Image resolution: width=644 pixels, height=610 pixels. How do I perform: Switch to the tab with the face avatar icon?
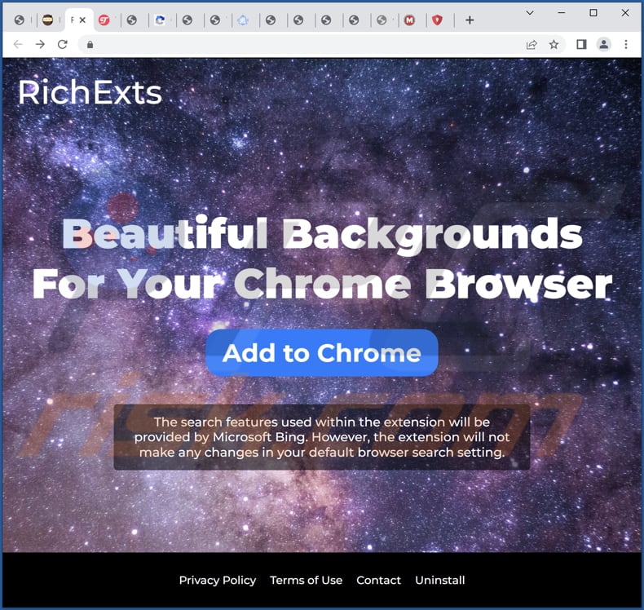pos(47,20)
